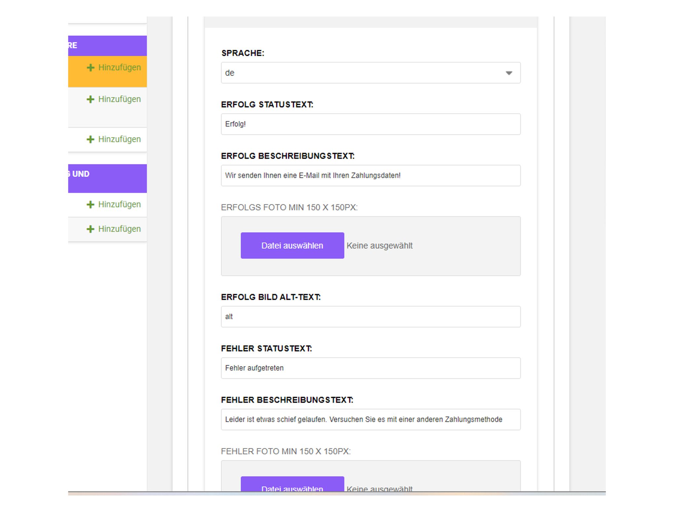
Task: Focus the Fehler Statustext input
Action: [370, 368]
